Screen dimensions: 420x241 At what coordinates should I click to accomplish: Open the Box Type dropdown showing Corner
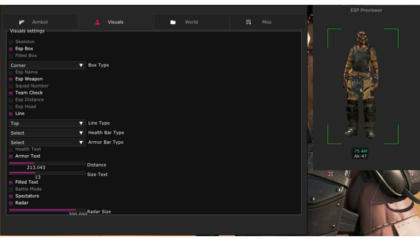pyautogui.click(x=47, y=65)
